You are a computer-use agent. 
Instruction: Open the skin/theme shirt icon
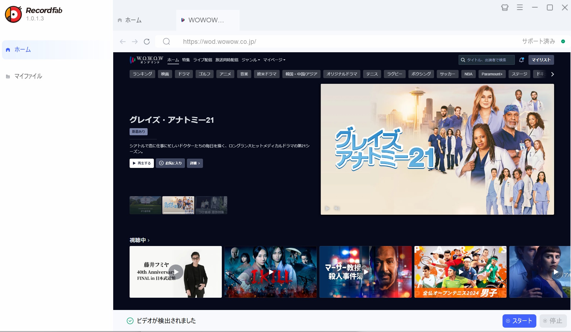coord(505,8)
